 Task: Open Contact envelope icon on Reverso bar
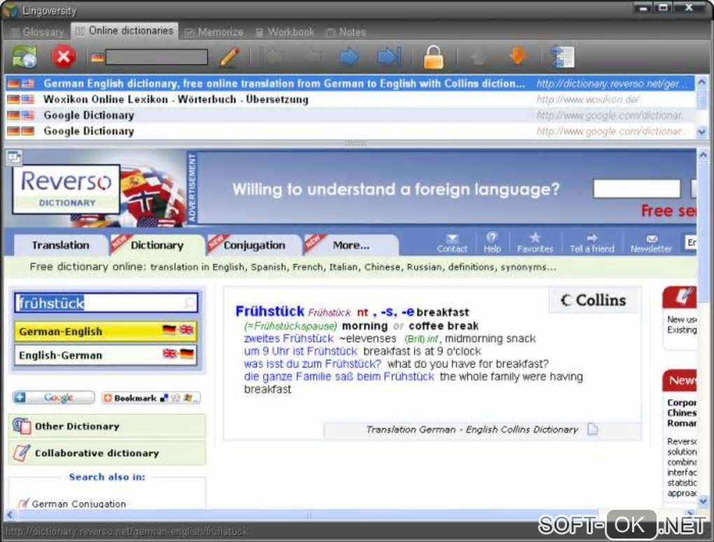point(452,238)
